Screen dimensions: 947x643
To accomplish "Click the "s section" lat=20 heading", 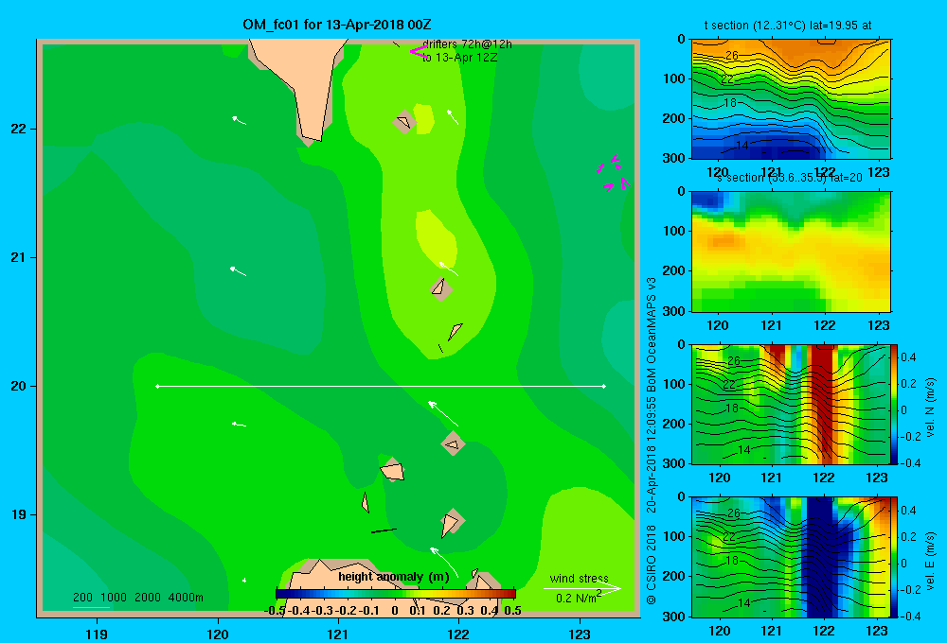I will [x=789, y=178].
